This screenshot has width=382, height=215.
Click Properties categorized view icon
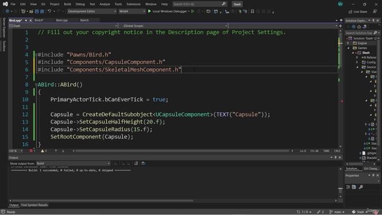[x=348, y=187]
